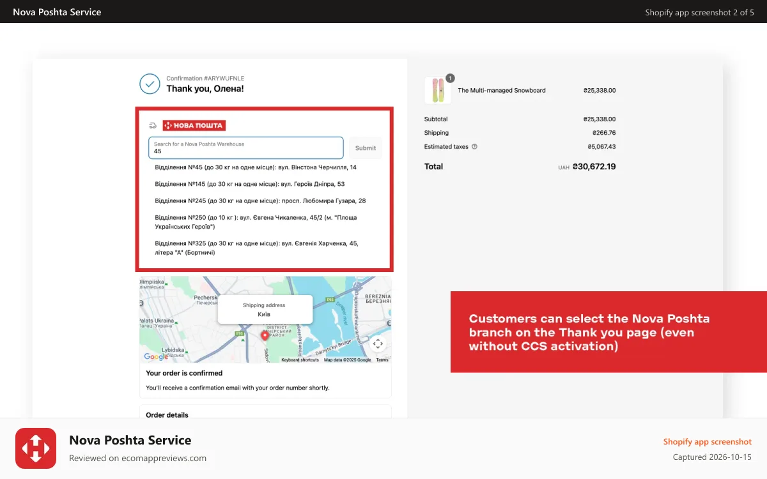Select Відділення №245 просп. Любомира Гузара, 28
767x479 pixels.
tap(261, 201)
